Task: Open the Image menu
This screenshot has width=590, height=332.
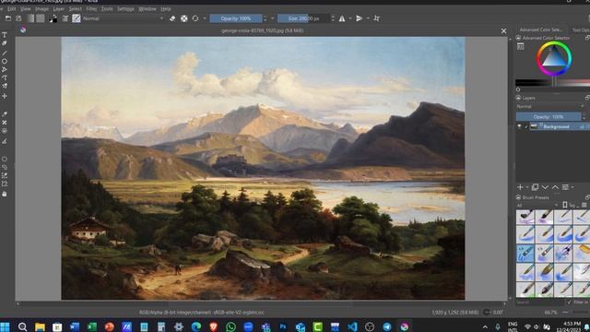Action: [x=41, y=8]
